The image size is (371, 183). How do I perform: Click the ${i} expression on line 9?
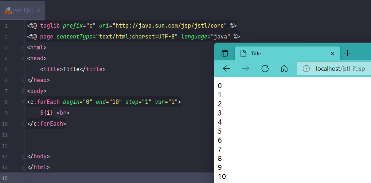pyautogui.click(x=47, y=113)
